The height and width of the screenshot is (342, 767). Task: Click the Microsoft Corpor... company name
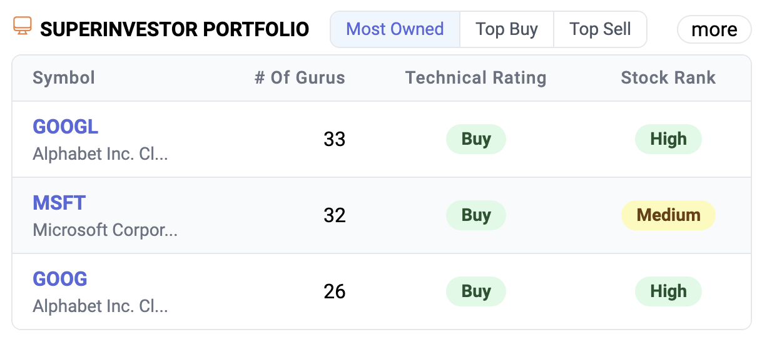[105, 230]
